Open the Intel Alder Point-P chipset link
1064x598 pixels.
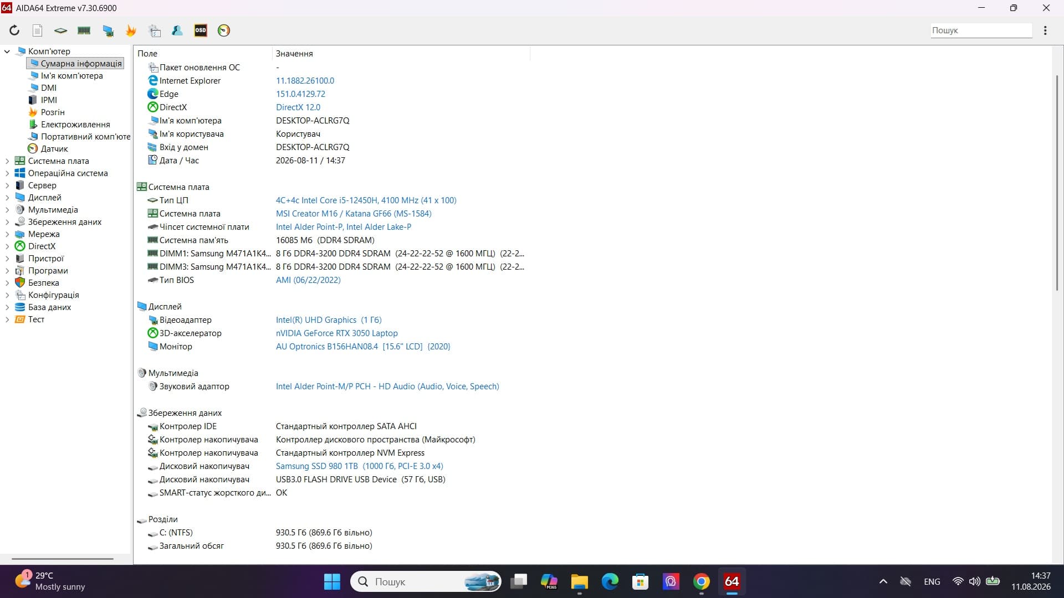[x=344, y=227]
